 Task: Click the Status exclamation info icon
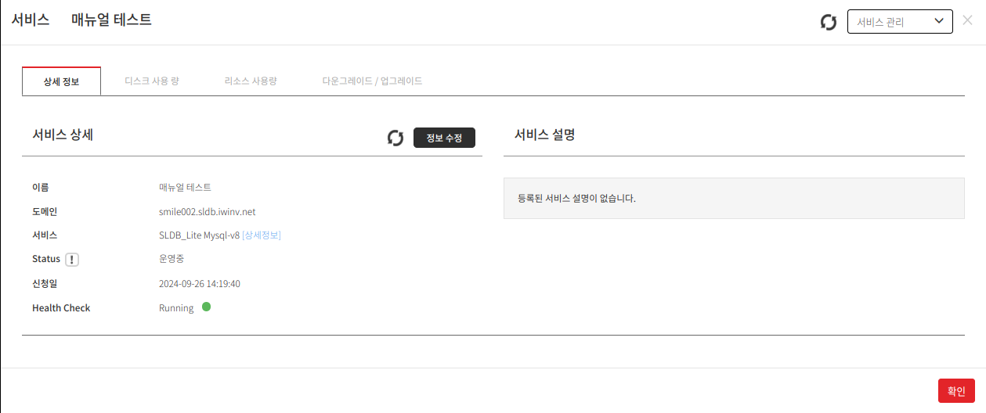(x=72, y=260)
